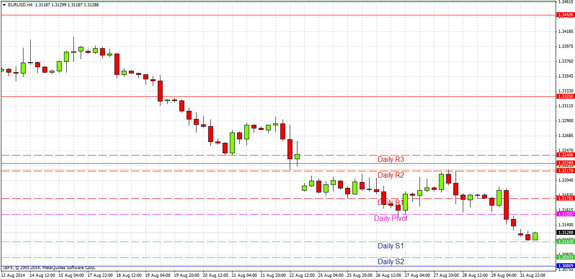Select the Daily Pivot line label
This screenshot has width=575, height=279.
pyautogui.click(x=390, y=218)
